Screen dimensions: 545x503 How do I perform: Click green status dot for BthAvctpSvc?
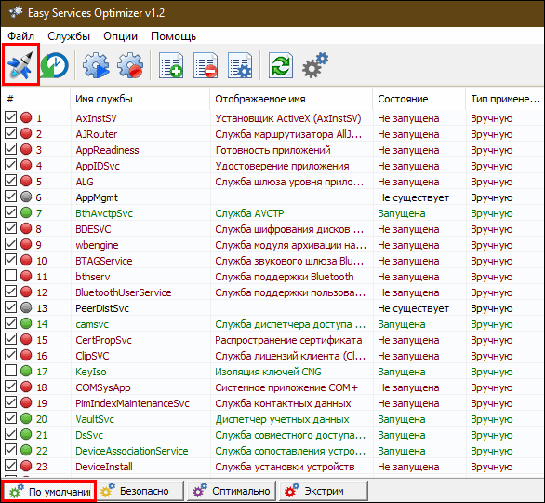26,212
